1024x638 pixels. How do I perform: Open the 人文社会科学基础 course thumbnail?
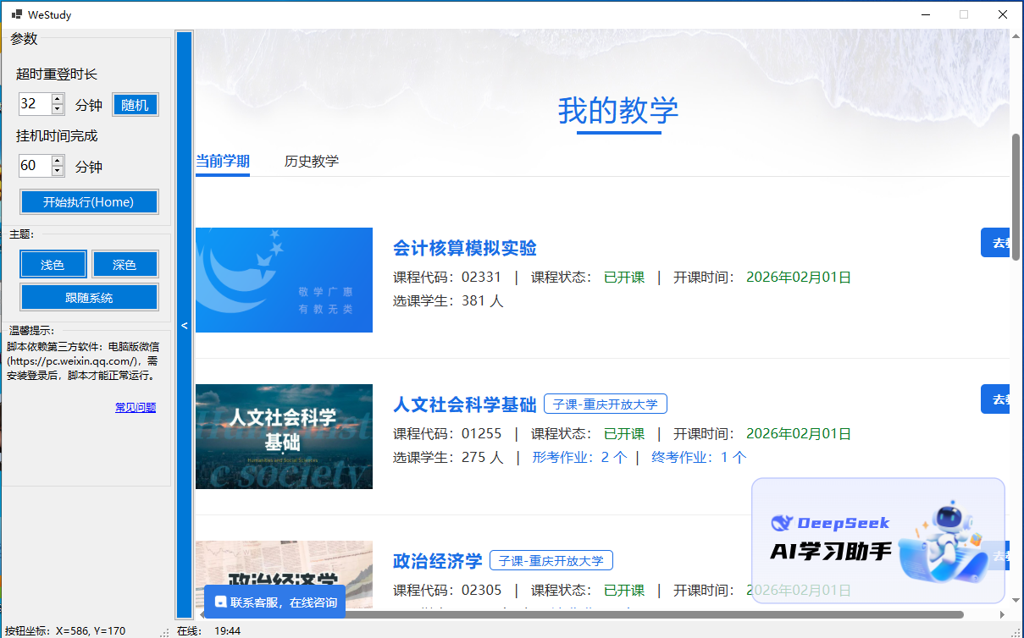pos(284,437)
